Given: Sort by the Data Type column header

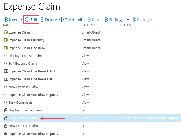Looking at the screenshot, I should (x=89, y=25).
